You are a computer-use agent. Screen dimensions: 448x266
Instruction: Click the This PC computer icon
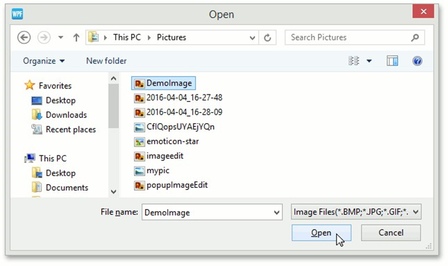[29, 158]
